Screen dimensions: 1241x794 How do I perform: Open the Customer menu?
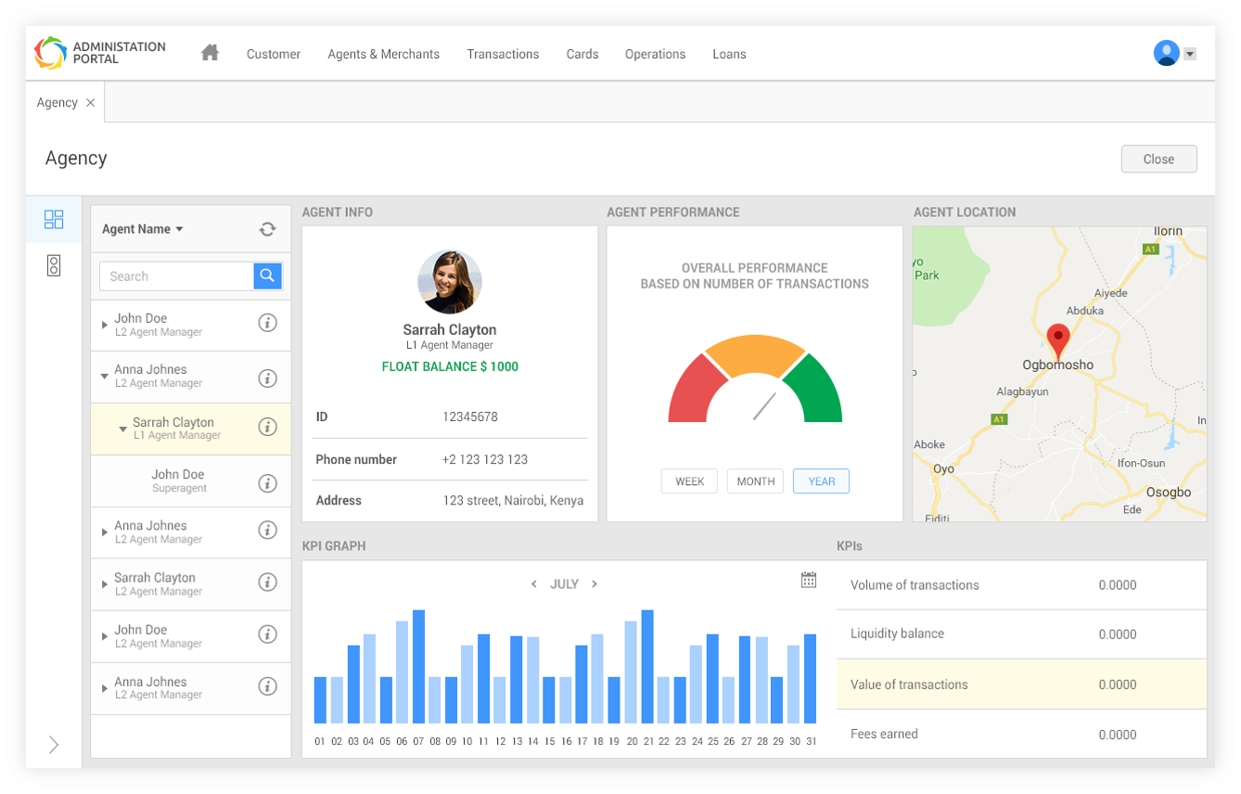274,54
